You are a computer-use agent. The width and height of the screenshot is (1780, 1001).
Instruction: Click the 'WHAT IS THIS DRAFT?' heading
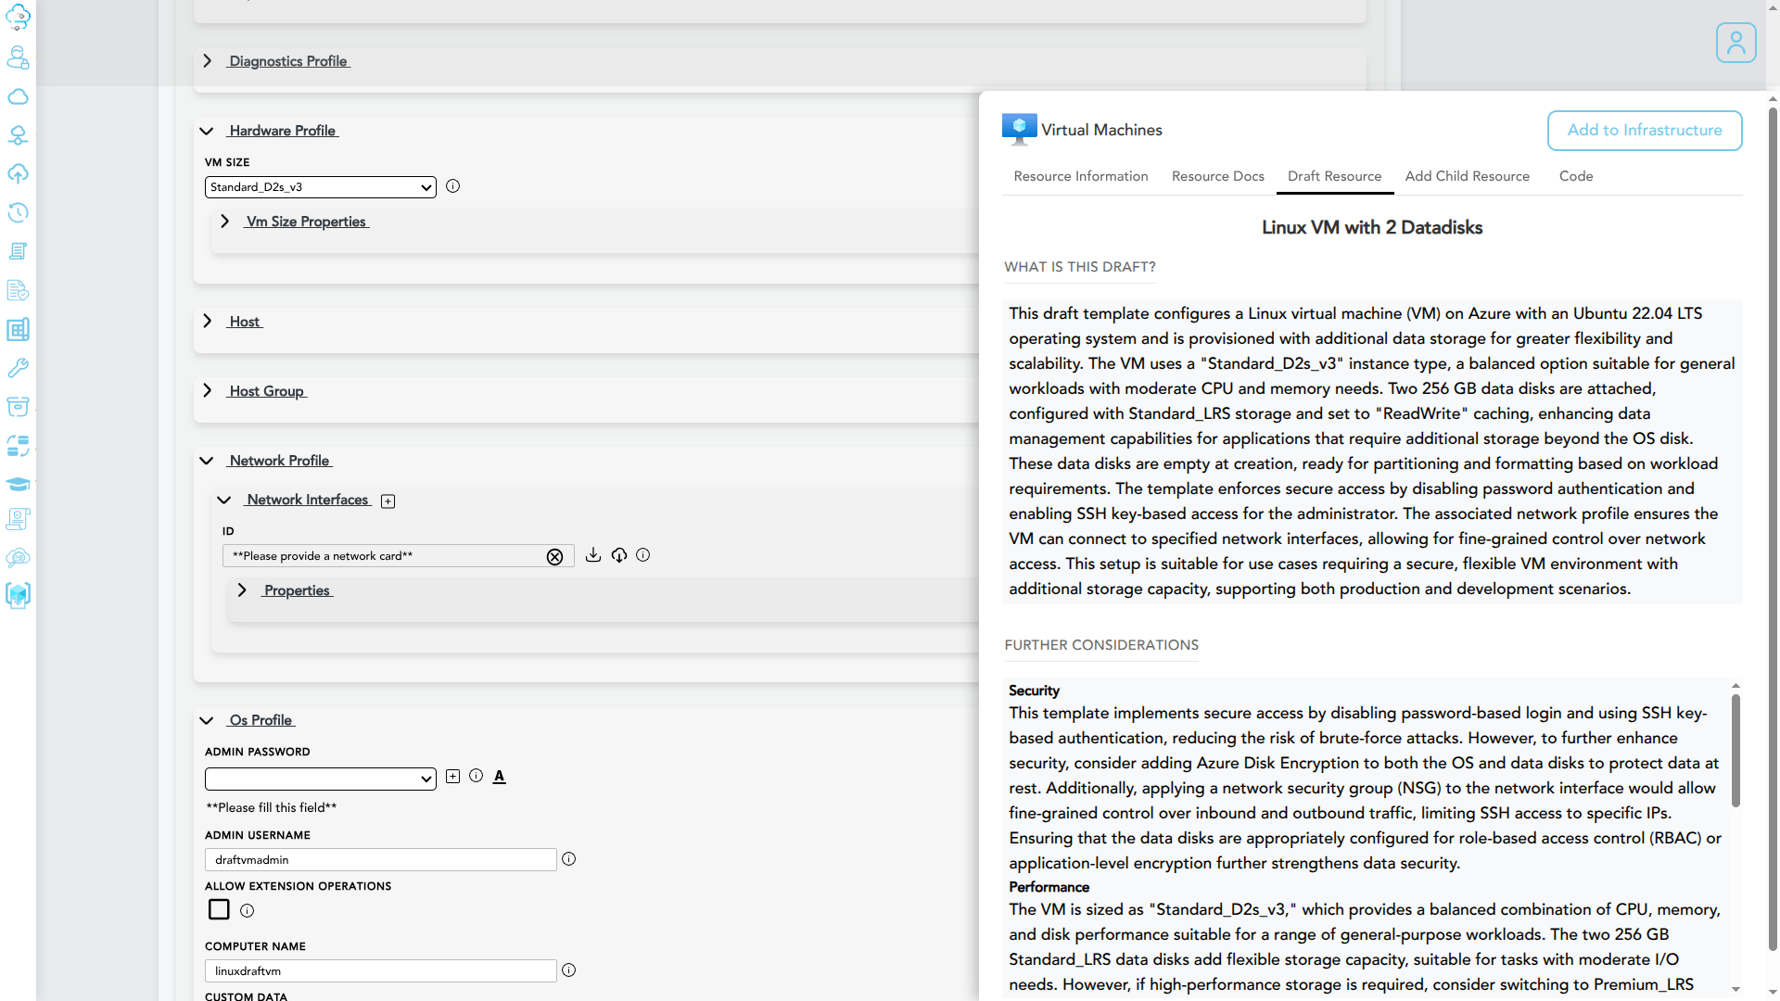tap(1079, 267)
